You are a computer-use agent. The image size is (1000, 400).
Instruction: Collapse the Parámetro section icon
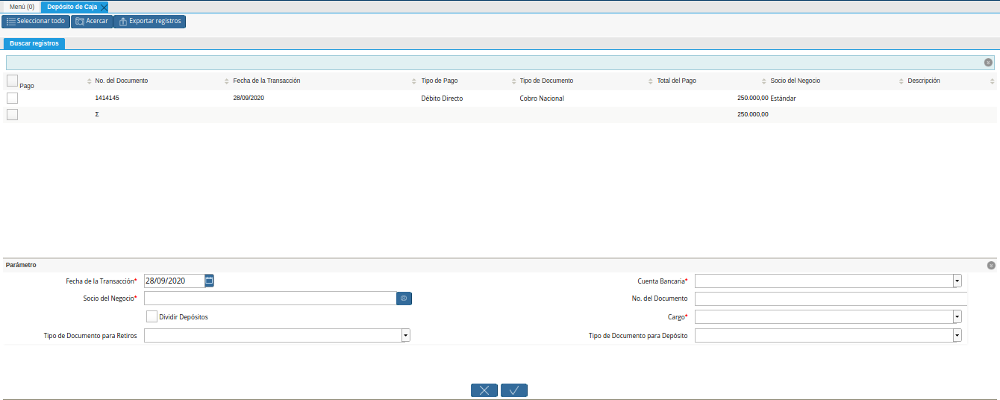click(x=991, y=265)
